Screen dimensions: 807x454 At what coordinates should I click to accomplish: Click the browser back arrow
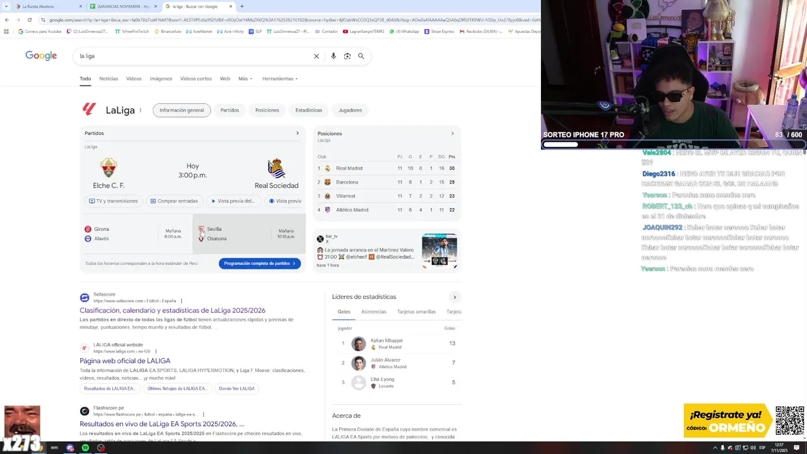[7, 20]
